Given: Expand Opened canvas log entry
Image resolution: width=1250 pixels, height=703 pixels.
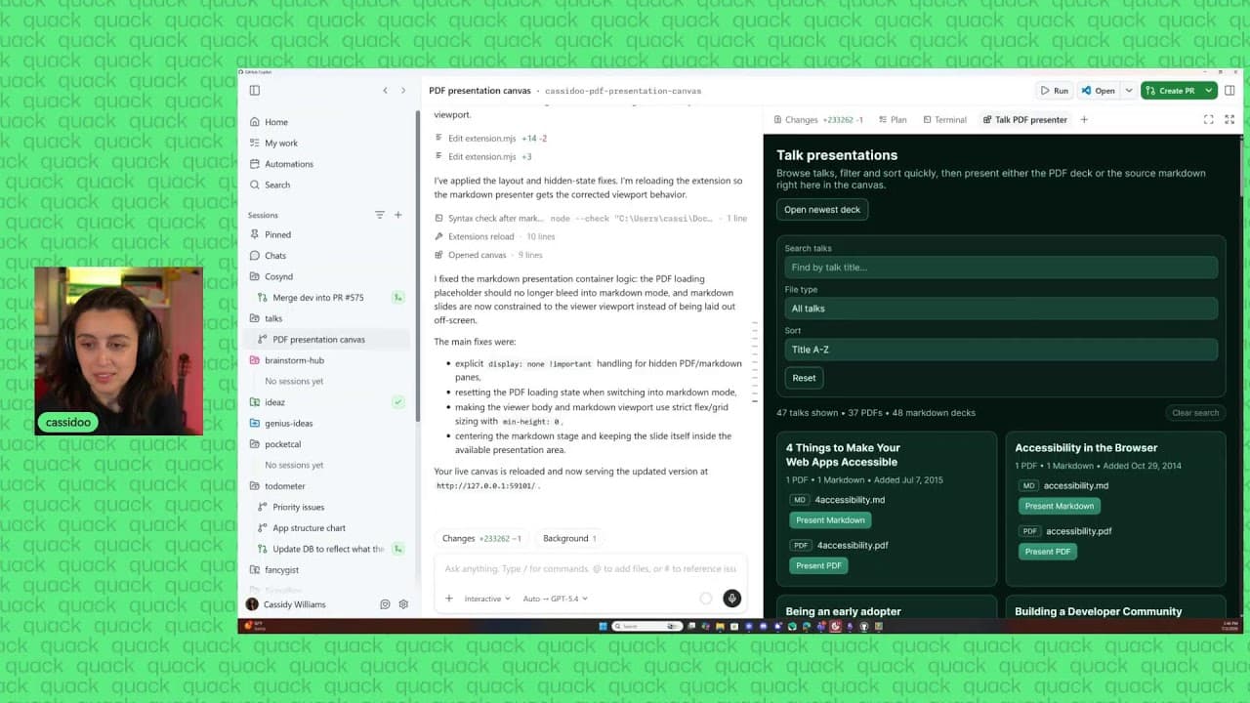Looking at the screenshot, I should [488, 255].
